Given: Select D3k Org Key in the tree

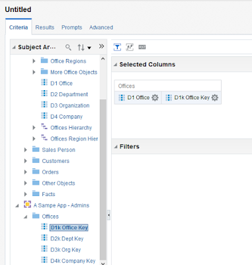Looking at the screenshot, I should coord(65,250).
